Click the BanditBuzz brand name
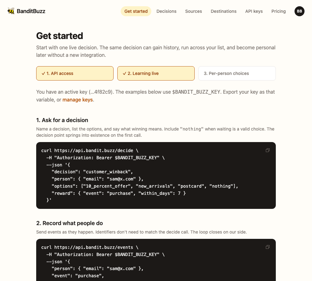Viewport: 312px width, 281px height. point(31,11)
